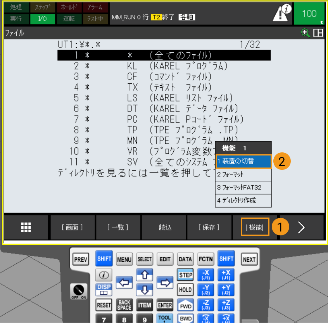Click the NEXT key
The image size is (328, 323).
pos(249,259)
